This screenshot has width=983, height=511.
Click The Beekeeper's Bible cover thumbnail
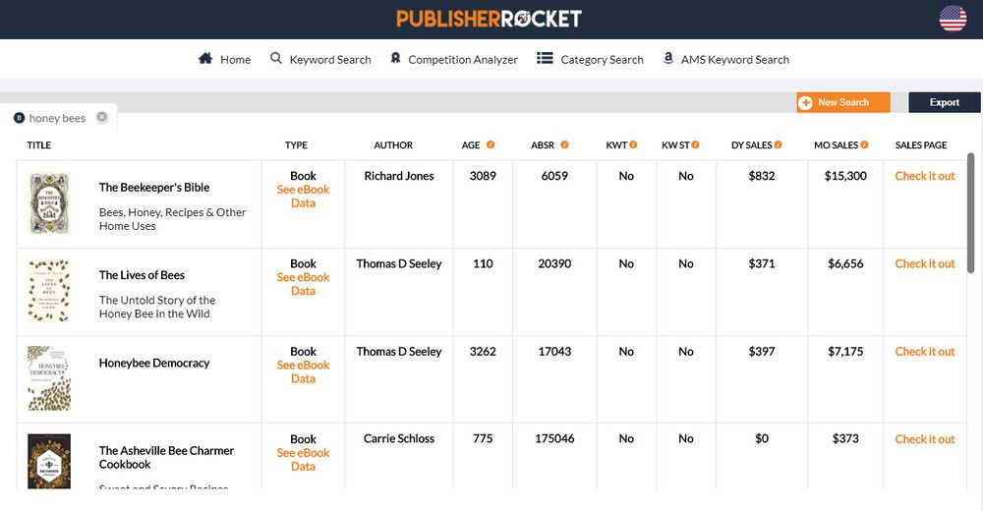49,203
